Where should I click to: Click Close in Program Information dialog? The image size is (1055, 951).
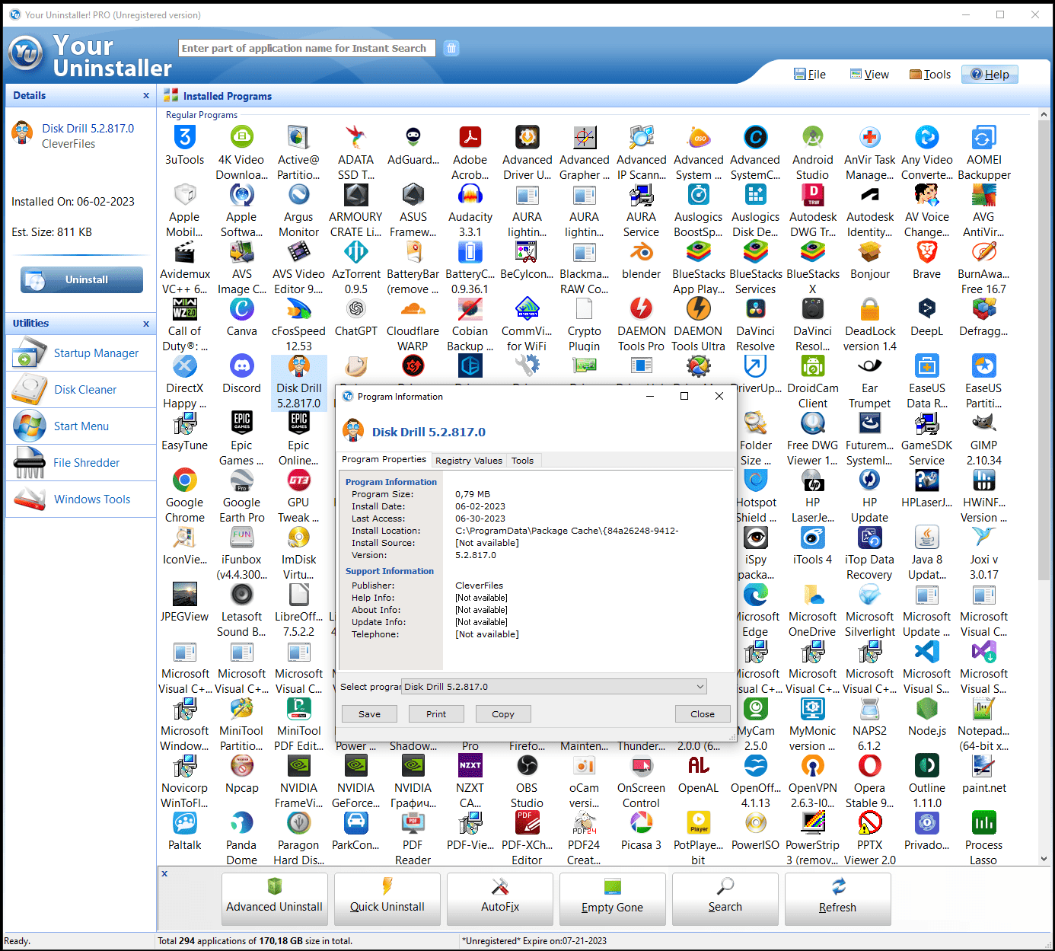[x=703, y=714]
